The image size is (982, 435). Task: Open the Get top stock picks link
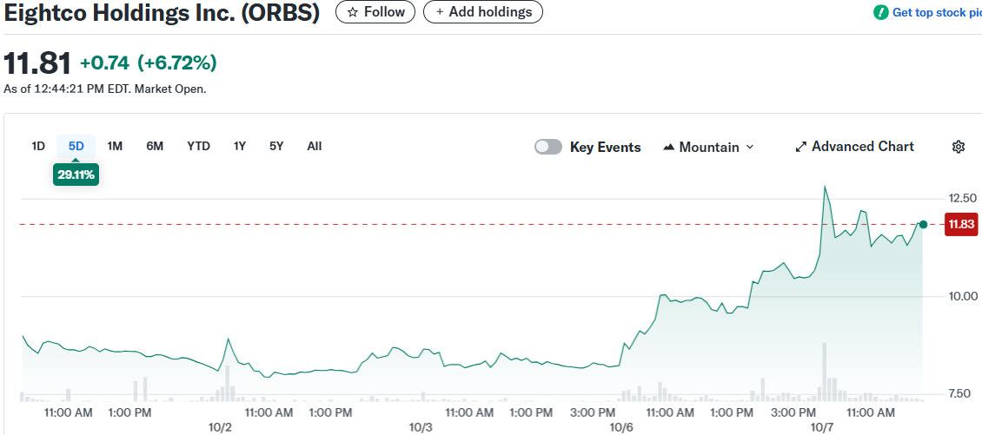pyautogui.click(x=936, y=12)
